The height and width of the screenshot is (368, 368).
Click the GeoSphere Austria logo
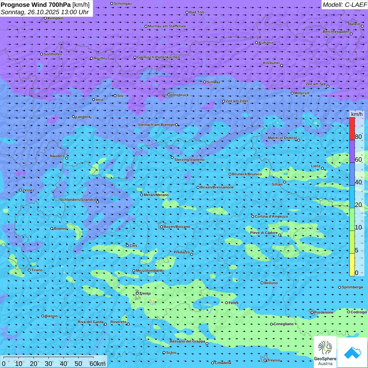point(325,352)
